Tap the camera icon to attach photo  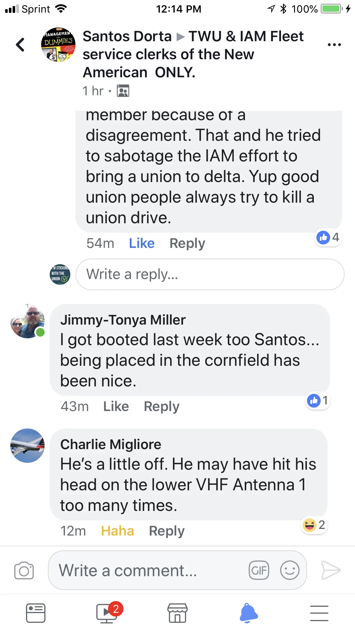24,570
